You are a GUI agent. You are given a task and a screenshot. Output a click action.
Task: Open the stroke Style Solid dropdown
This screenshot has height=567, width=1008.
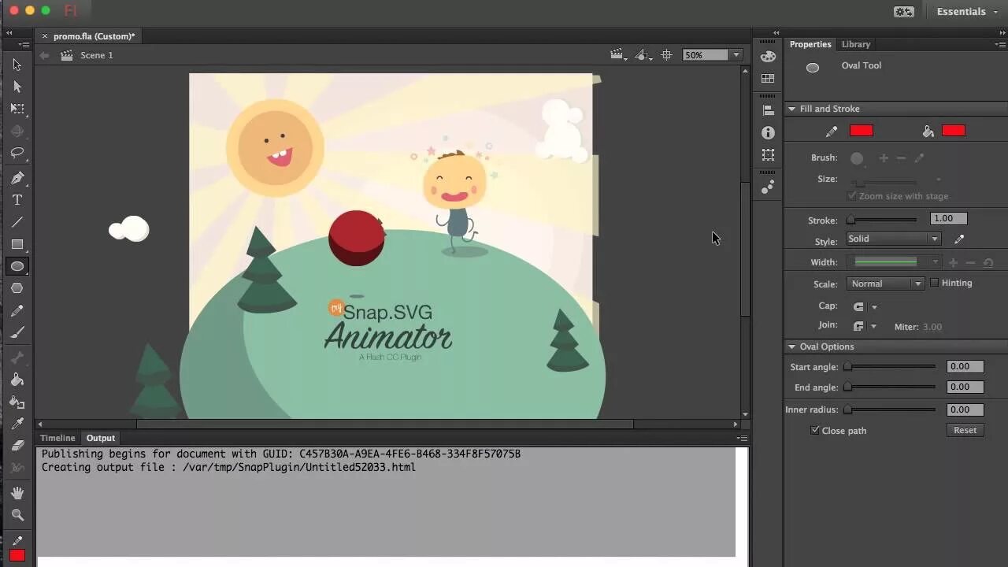(x=894, y=239)
